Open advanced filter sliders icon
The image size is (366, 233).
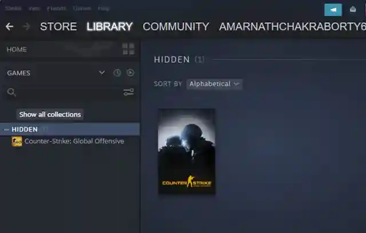(x=128, y=92)
